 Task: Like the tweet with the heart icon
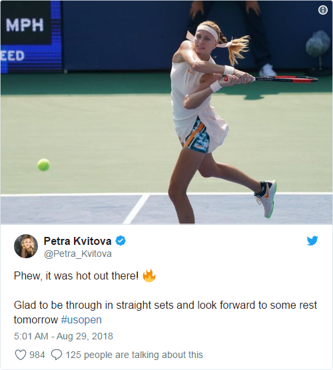(20, 355)
